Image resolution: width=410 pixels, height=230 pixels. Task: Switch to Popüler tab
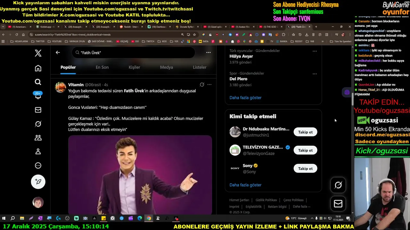click(x=68, y=67)
